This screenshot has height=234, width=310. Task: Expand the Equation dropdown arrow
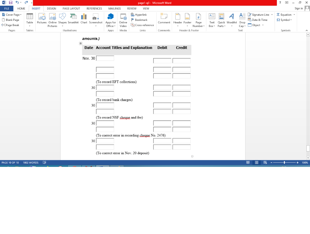coord(294,15)
